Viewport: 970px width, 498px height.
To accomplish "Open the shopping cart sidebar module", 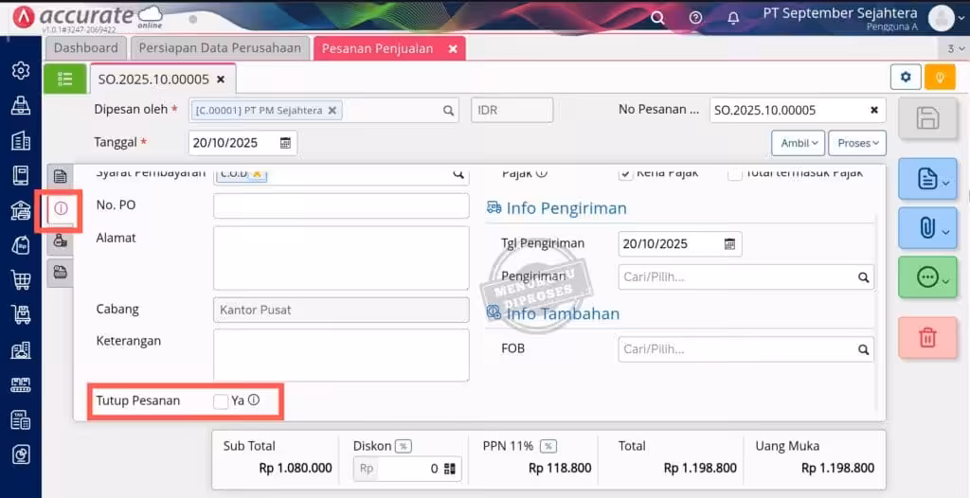I will (20, 279).
